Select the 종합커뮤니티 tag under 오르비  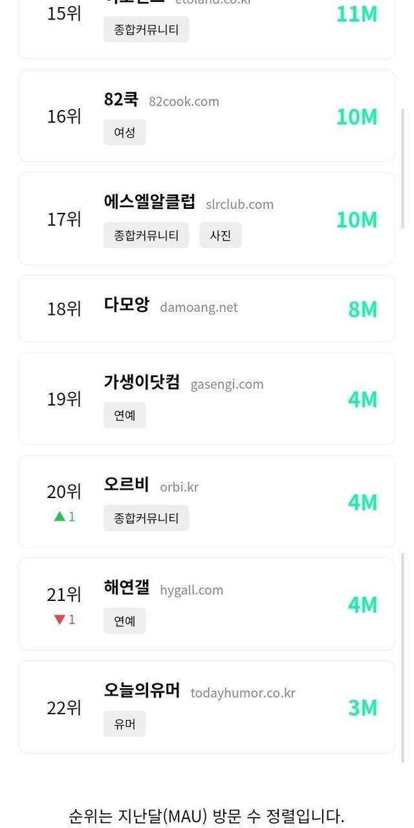tap(146, 518)
